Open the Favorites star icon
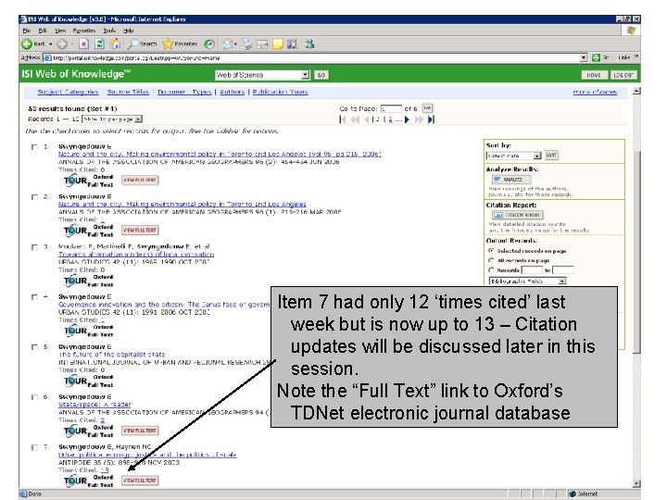The height and width of the screenshot is (500, 667). tap(168, 44)
